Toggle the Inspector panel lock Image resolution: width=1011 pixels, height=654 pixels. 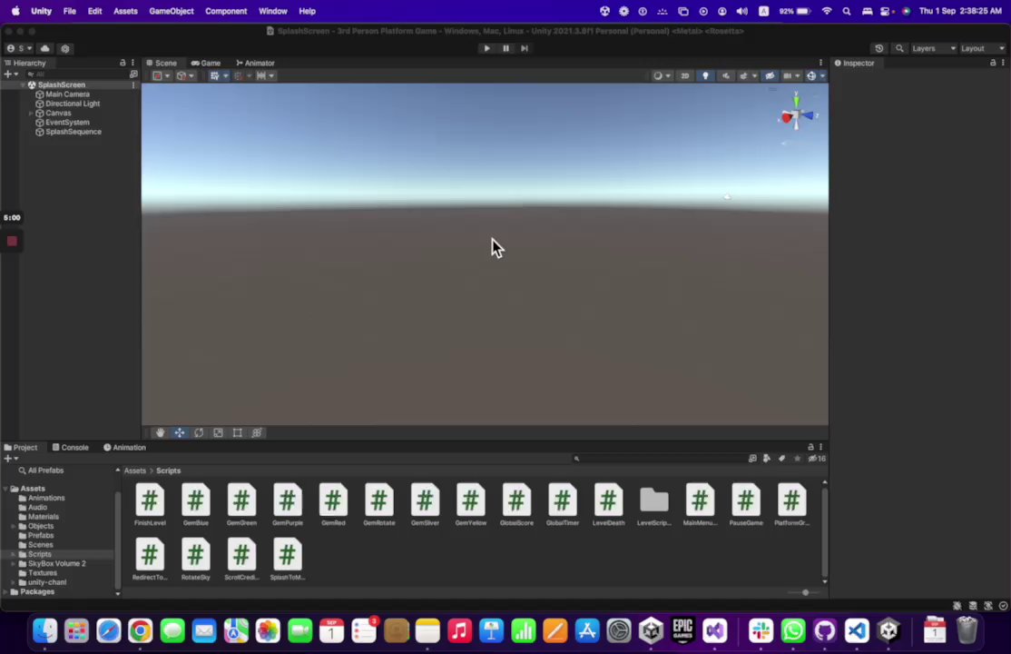(993, 63)
